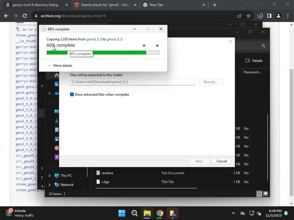
Task: Open OneDrive cloud icon in sidebar
Action: [x=57, y=93]
